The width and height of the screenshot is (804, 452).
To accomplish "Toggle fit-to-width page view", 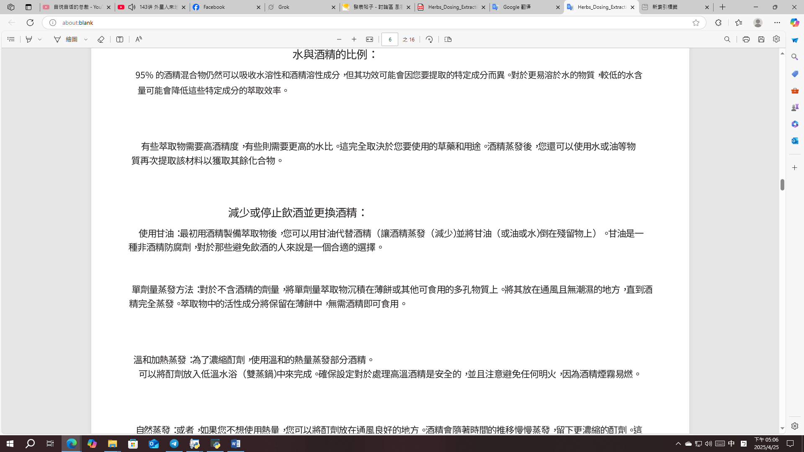I will click(x=369, y=39).
